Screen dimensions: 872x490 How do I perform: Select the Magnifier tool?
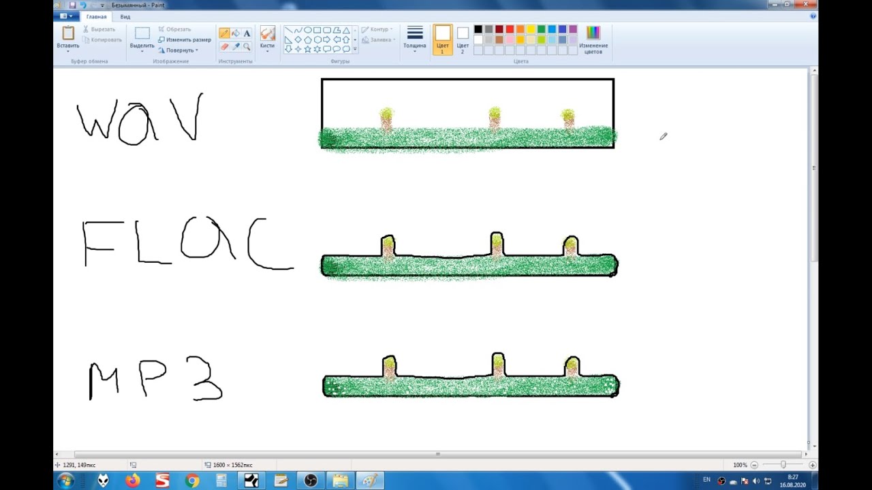247,47
